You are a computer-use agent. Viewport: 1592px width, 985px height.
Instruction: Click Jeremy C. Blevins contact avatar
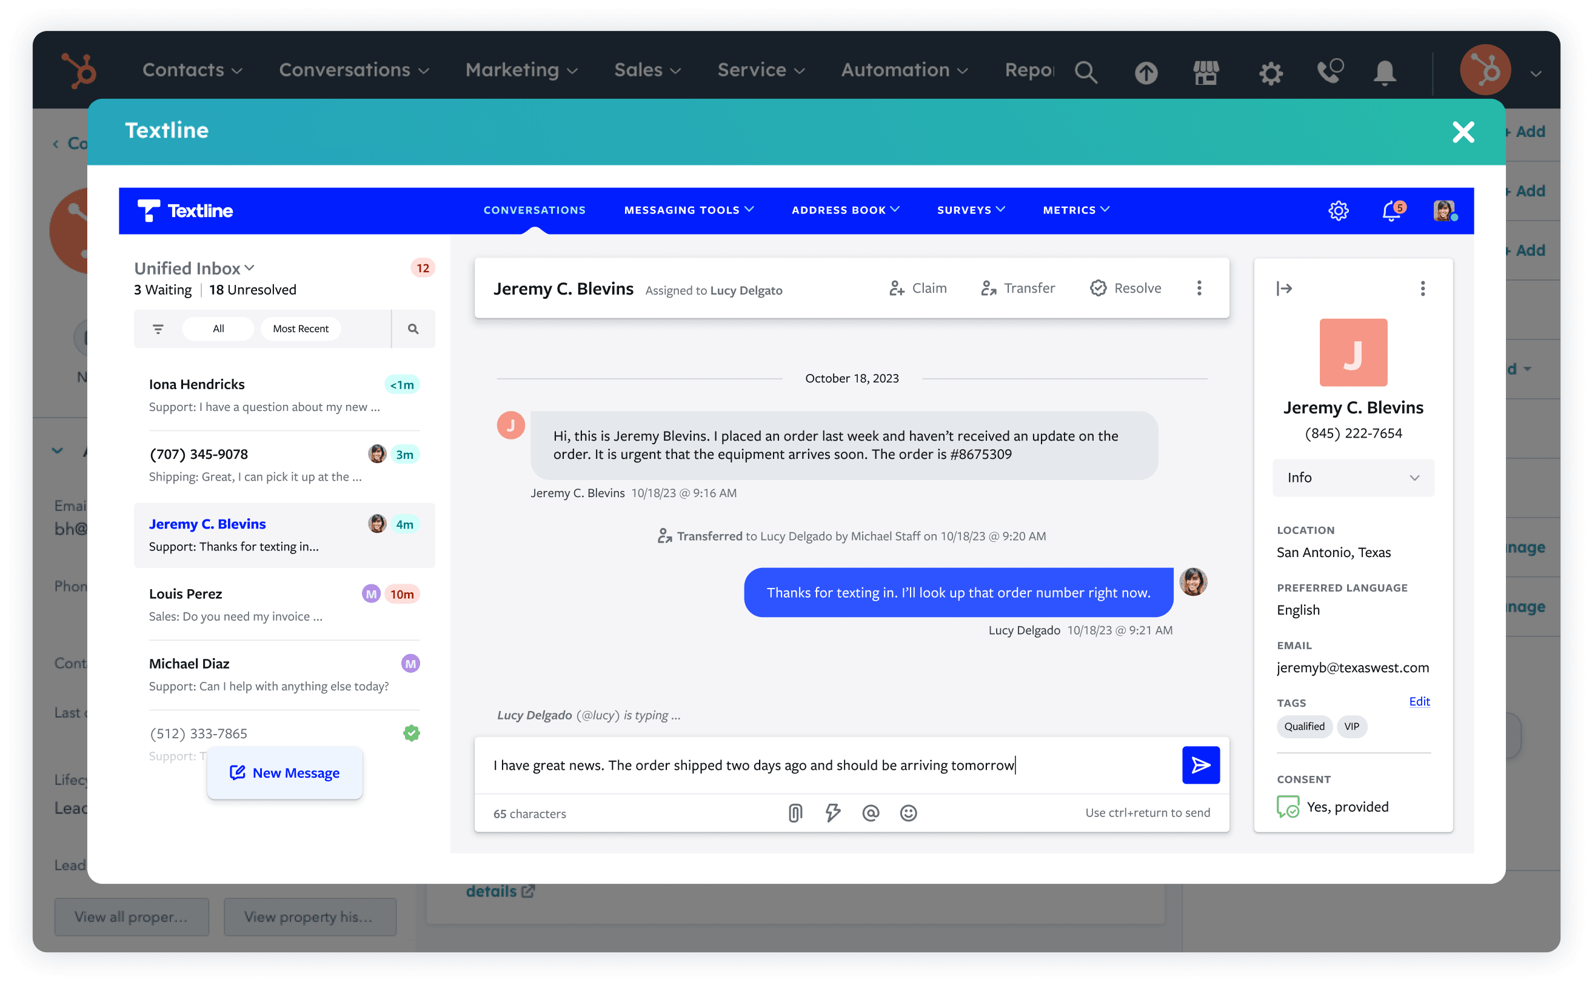(1353, 352)
